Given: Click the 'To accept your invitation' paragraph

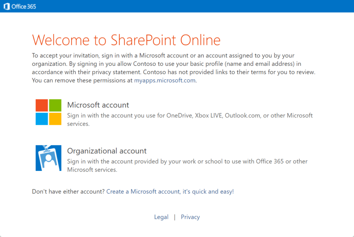Looking at the screenshot, I should pyautogui.click(x=174, y=68).
